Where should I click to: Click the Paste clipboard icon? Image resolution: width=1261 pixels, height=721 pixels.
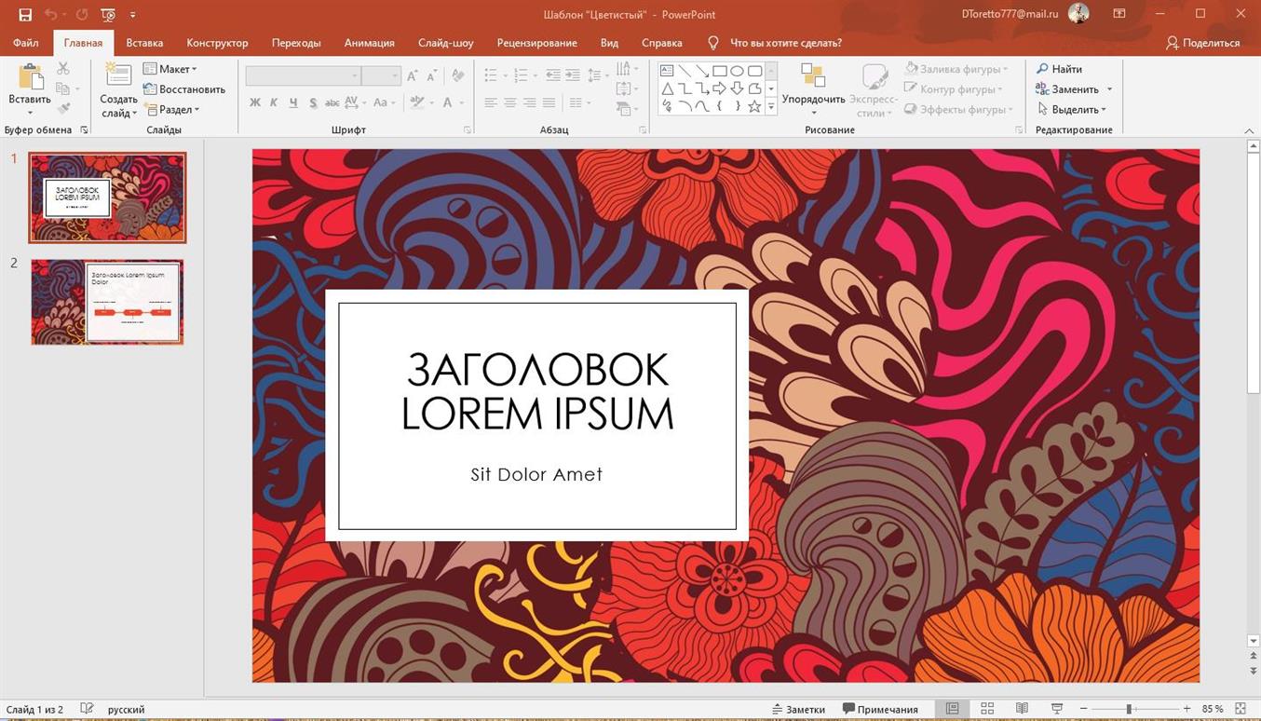[30, 77]
